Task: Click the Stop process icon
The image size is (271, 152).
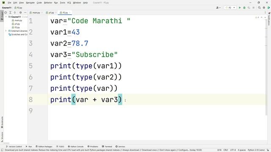Action: coord(254,8)
